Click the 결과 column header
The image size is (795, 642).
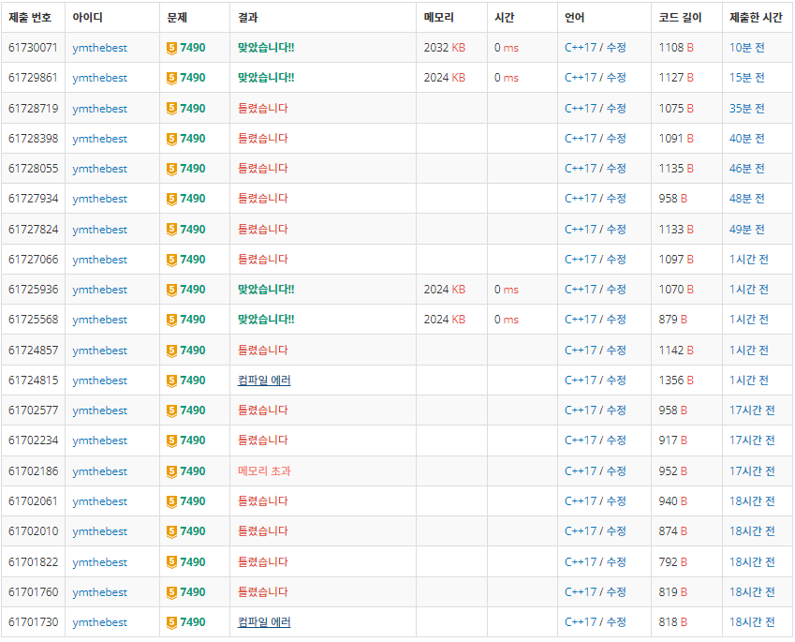[x=248, y=18]
